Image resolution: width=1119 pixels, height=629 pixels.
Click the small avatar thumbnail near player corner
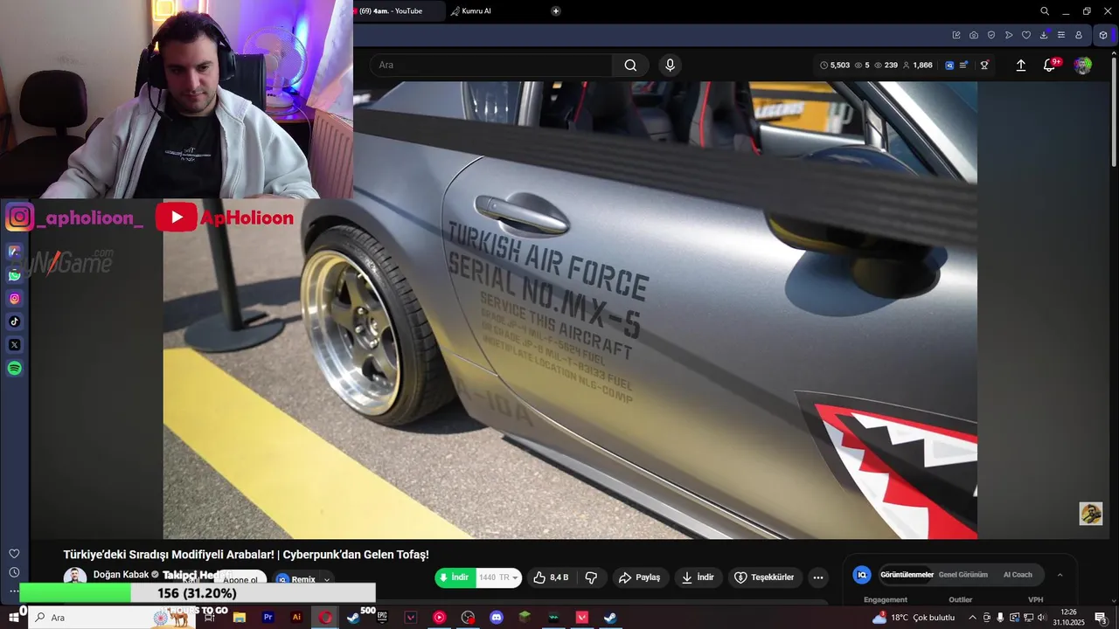(1090, 514)
